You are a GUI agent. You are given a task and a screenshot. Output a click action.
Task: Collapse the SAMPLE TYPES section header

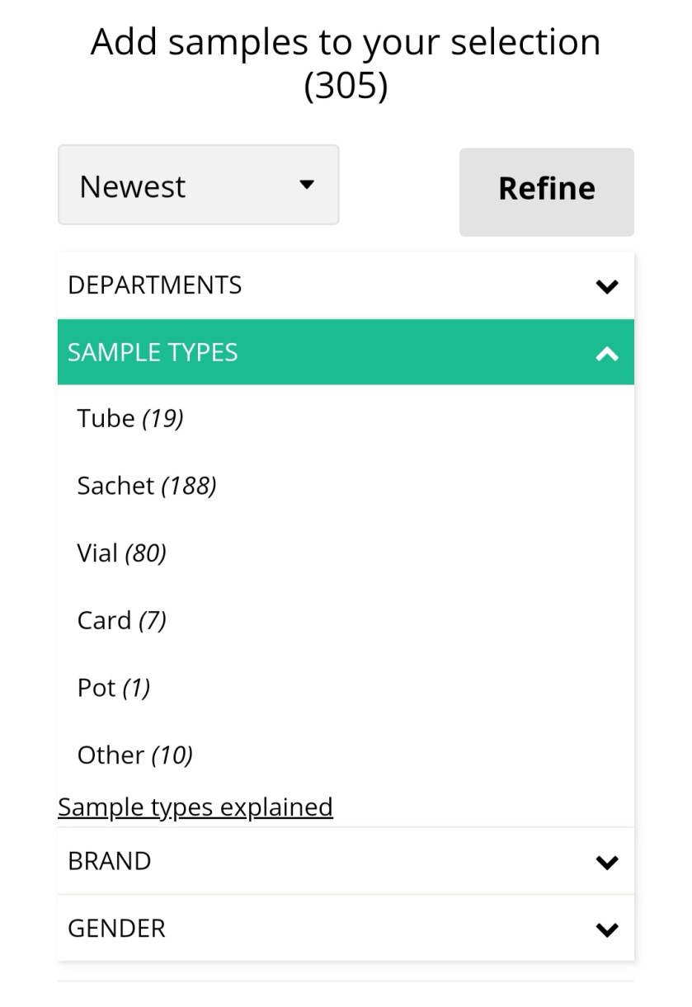[x=153, y=352]
